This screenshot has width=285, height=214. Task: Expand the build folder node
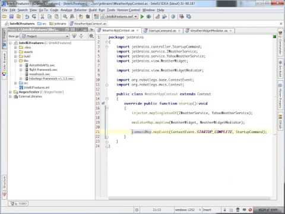pyautogui.click(x=15, y=56)
